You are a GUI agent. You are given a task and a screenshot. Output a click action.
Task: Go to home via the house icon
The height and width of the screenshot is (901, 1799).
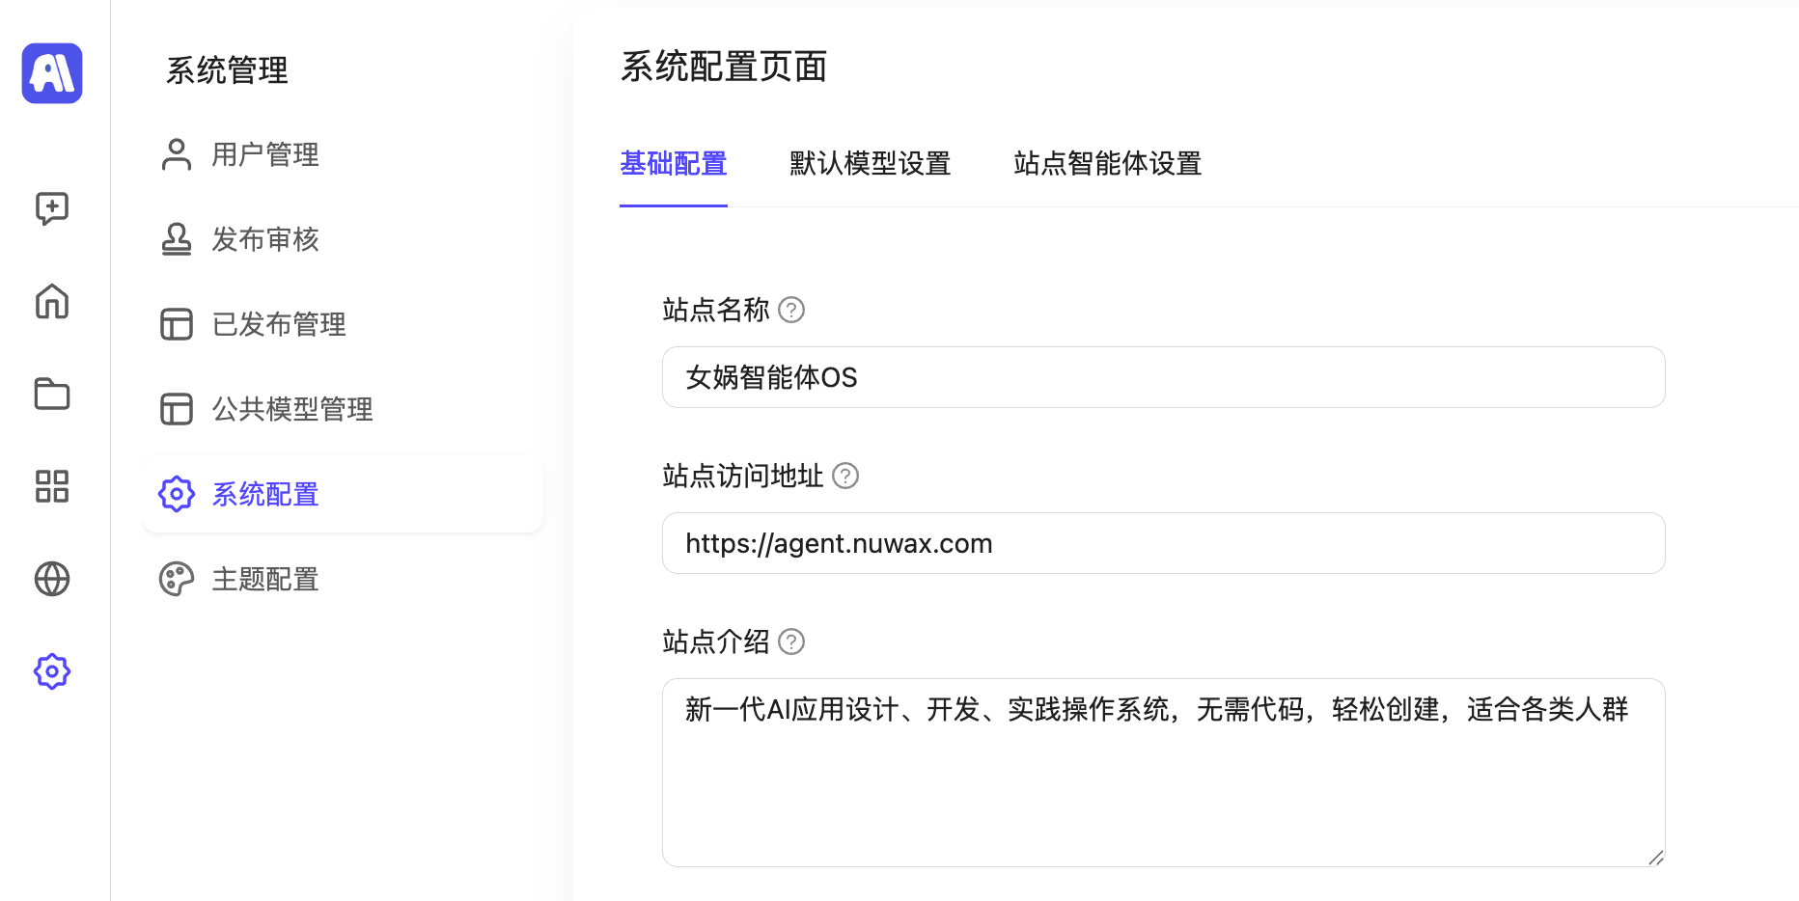click(x=52, y=301)
